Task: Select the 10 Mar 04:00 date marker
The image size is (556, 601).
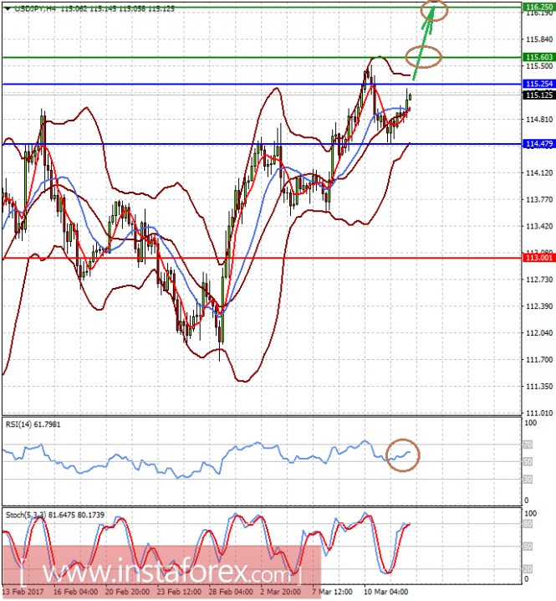Action: 385,592
